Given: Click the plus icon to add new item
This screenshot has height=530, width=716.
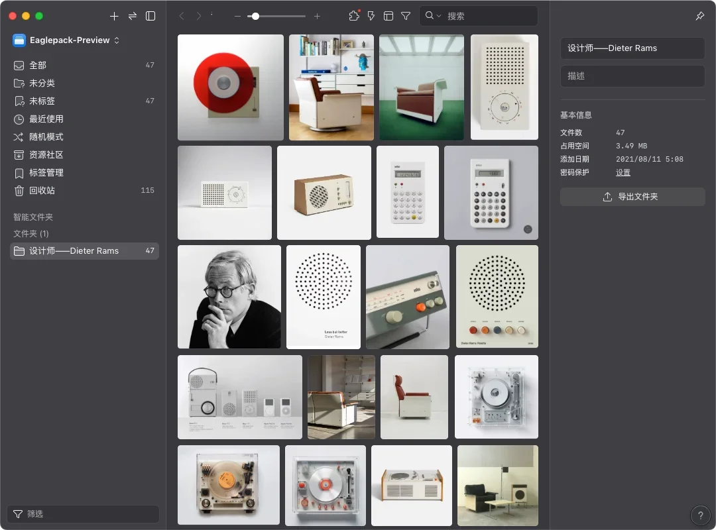Looking at the screenshot, I should click(x=114, y=16).
